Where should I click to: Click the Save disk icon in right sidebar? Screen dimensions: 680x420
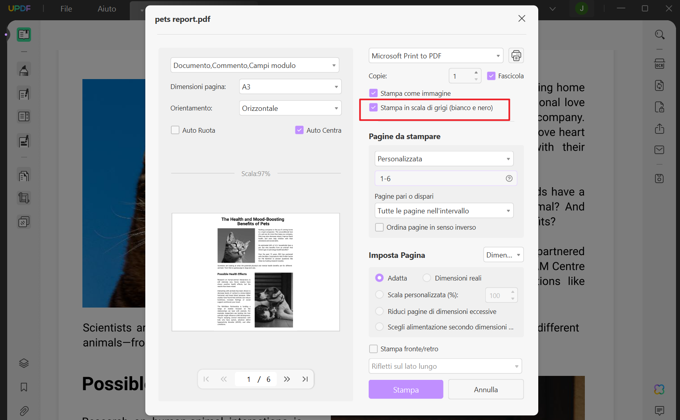click(x=660, y=178)
